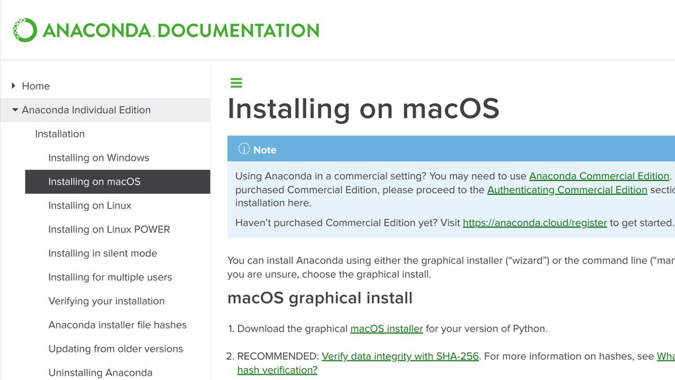Open Anaconda installer file hashes page

(118, 325)
